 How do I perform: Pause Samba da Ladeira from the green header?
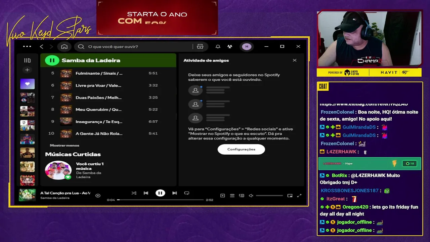(x=52, y=61)
